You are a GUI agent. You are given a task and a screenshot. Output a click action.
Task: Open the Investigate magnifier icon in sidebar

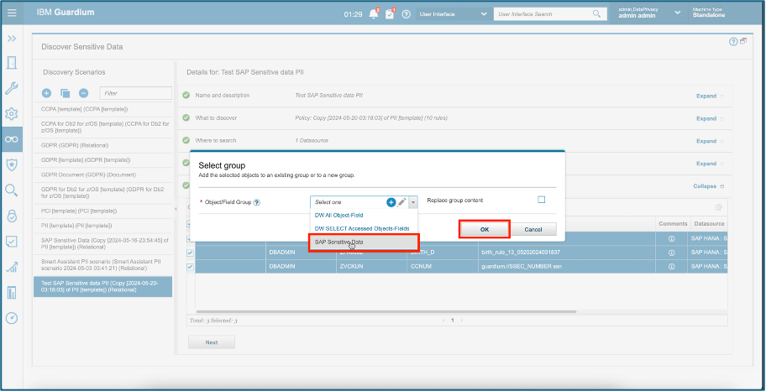pos(12,190)
